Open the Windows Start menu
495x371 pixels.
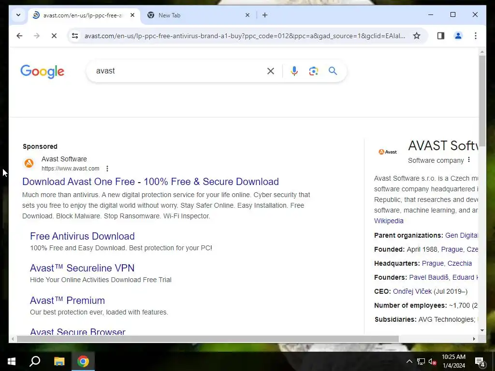pyautogui.click(x=12, y=361)
